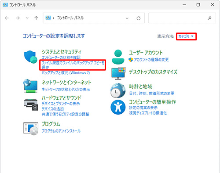Viewport: 220px width, 173px height.
Task: Click the back arrow navigation button
Action: [7, 18]
